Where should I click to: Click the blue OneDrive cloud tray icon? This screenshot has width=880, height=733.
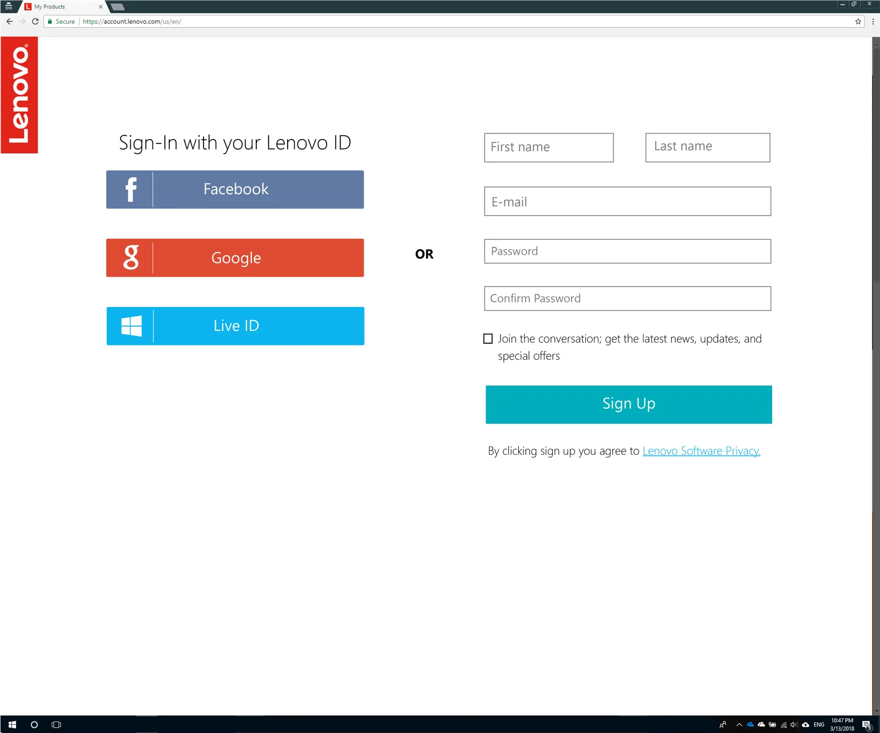(750, 725)
